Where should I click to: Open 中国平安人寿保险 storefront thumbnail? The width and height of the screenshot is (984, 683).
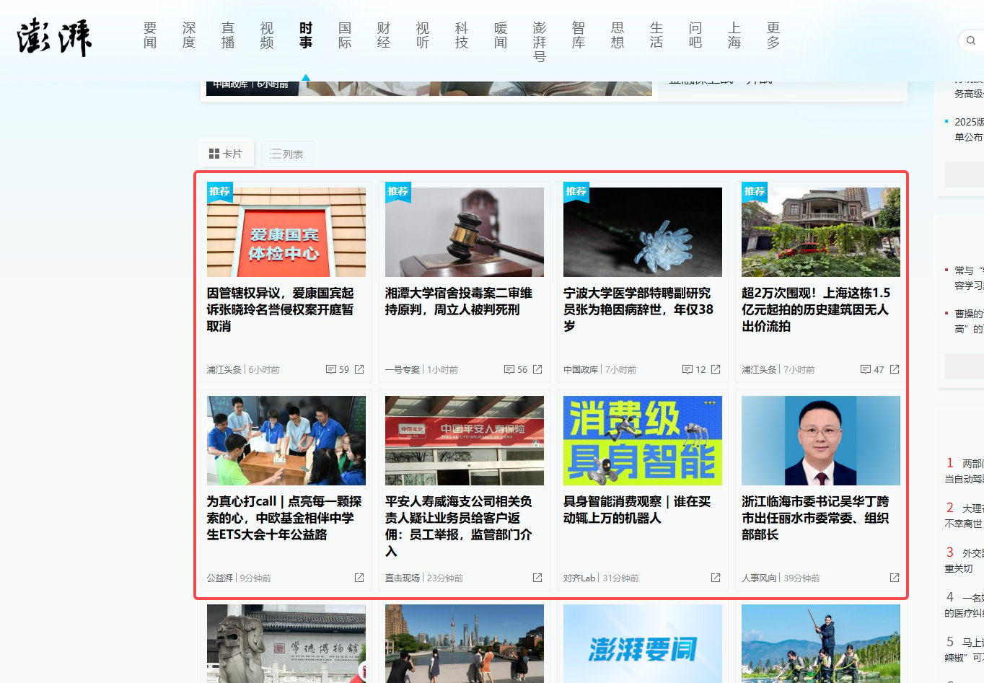click(x=465, y=441)
